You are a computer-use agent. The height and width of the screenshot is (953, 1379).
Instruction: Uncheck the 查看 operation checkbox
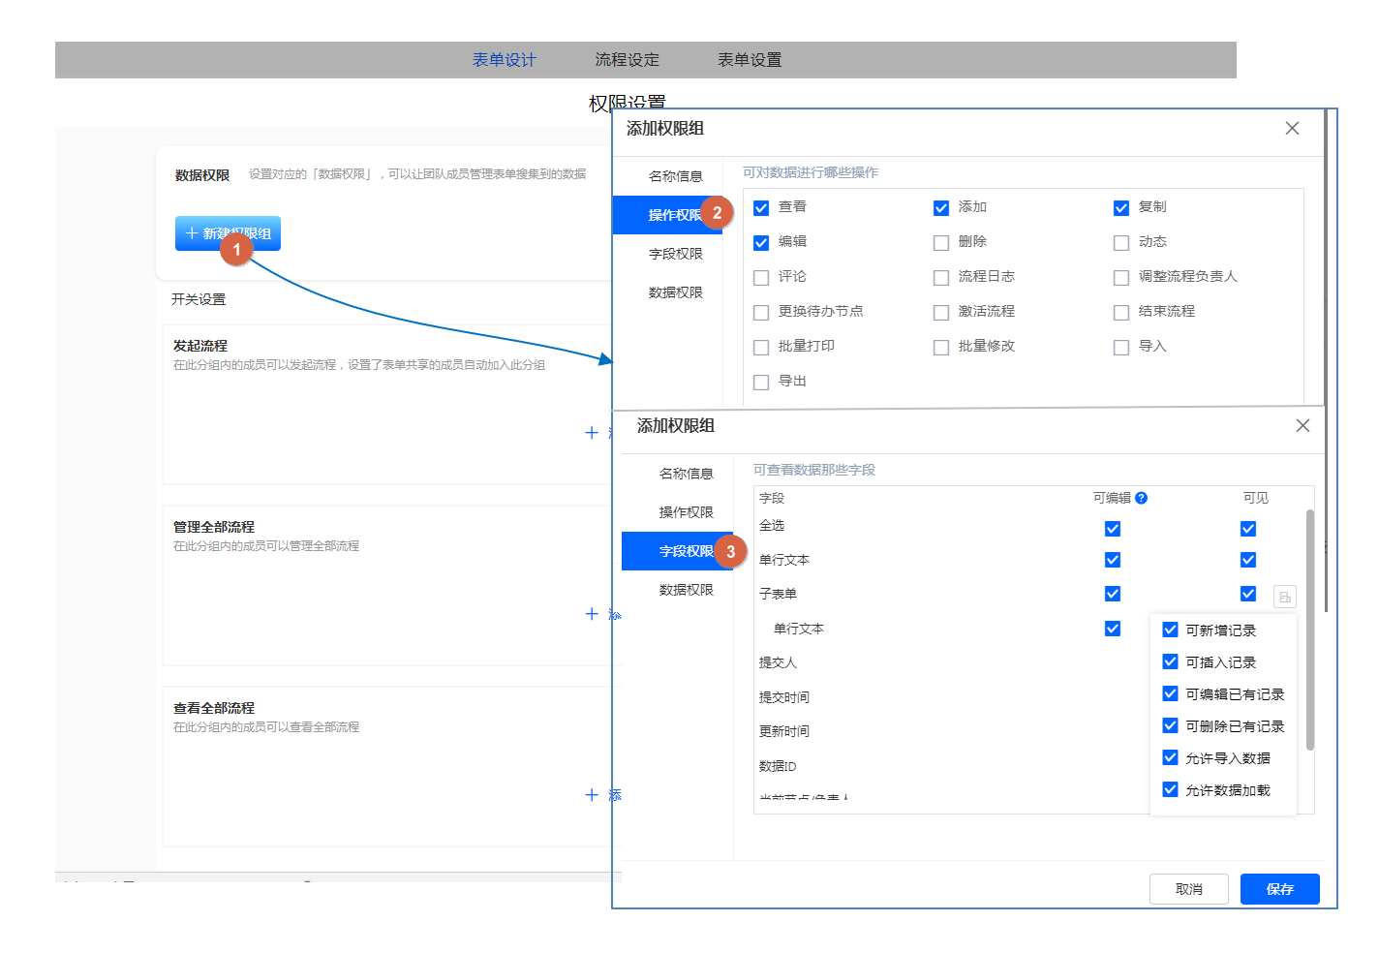click(x=761, y=208)
